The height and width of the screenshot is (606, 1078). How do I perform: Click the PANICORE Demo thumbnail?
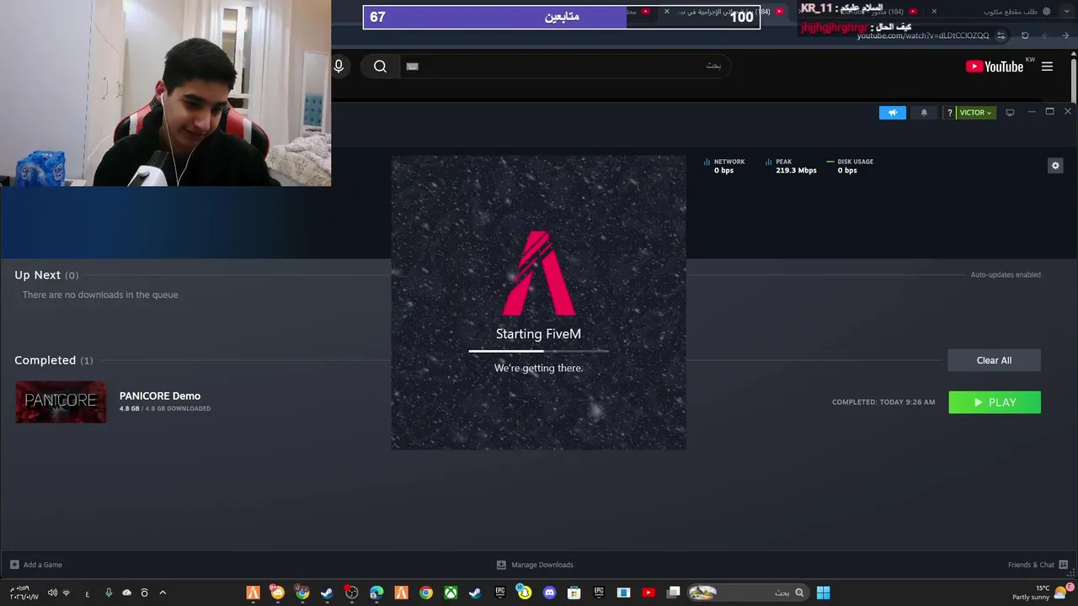pyautogui.click(x=61, y=401)
